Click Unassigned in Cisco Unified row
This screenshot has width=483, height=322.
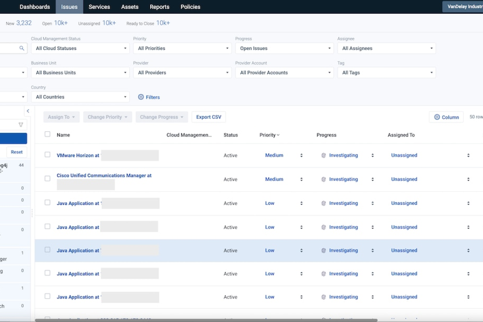(x=404, y=180)
